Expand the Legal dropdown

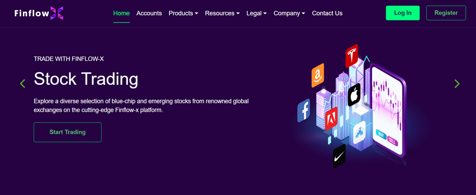(256, 13)
